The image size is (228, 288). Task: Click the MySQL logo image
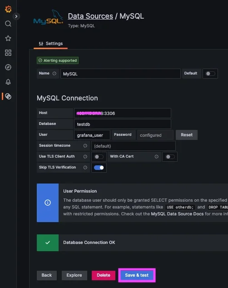48,17
